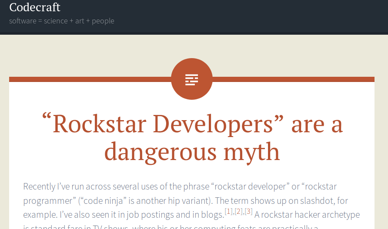Click the word 'blogs' before the footnotes
The width and height of the screenshot is (388, 229).
(212, 215)
